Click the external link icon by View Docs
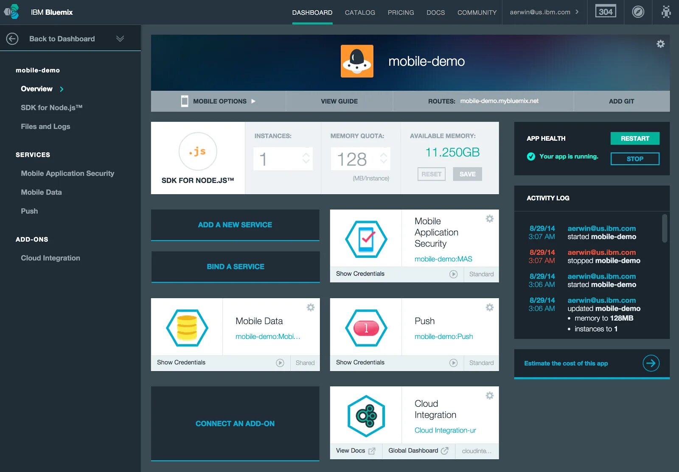Viewport: 679px width, 472px height. pos(372,451)
